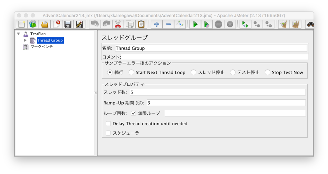Image resolution: width=328 pixels, height=174 pixels.
Task: Uncheck the 無限ループ checkbox
Action: coord(133,113)
